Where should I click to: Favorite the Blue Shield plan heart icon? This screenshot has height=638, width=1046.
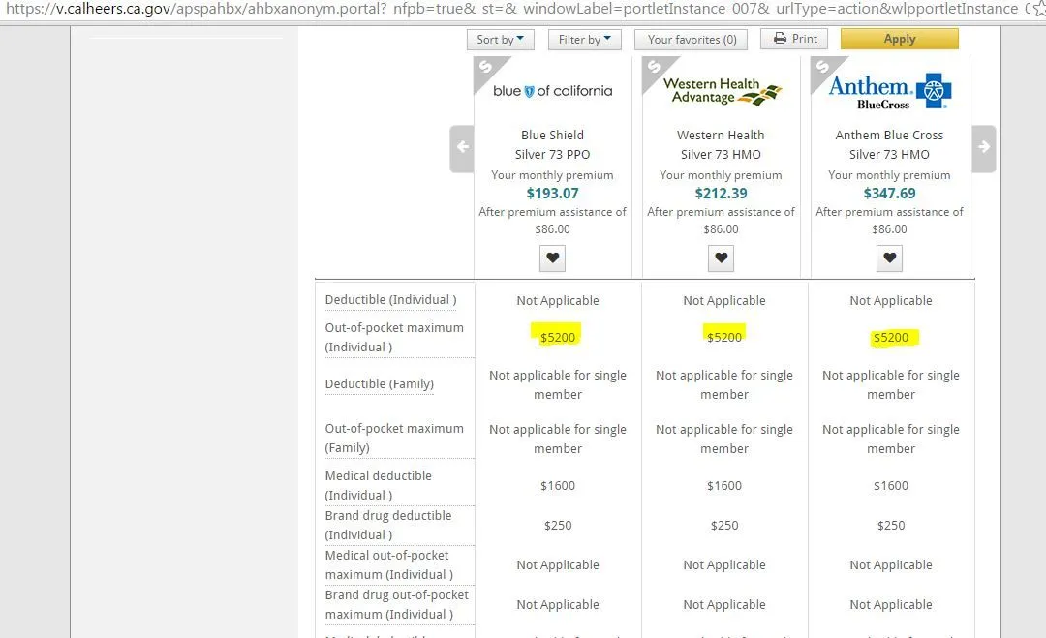(552, 258)
